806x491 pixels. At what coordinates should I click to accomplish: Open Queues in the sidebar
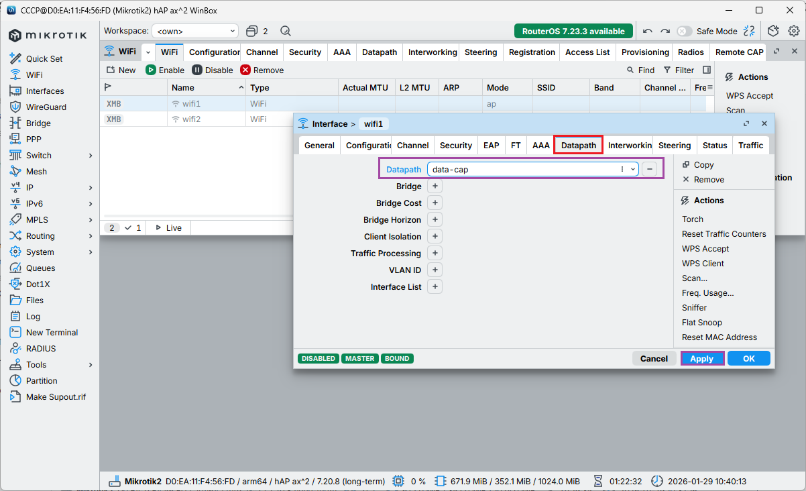coord(40,268)
